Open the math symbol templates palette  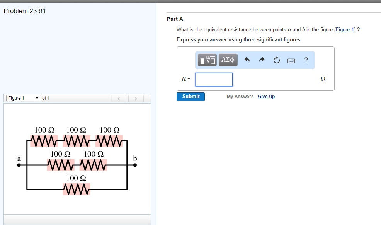click(207, 60)
